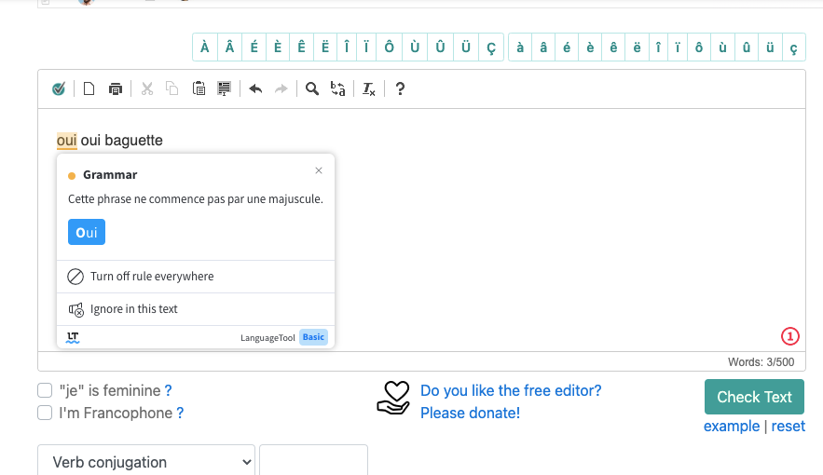This screenshot has width=823, height=475.
Task: Insert uppercase Â character
Action: tap(229, 47)
